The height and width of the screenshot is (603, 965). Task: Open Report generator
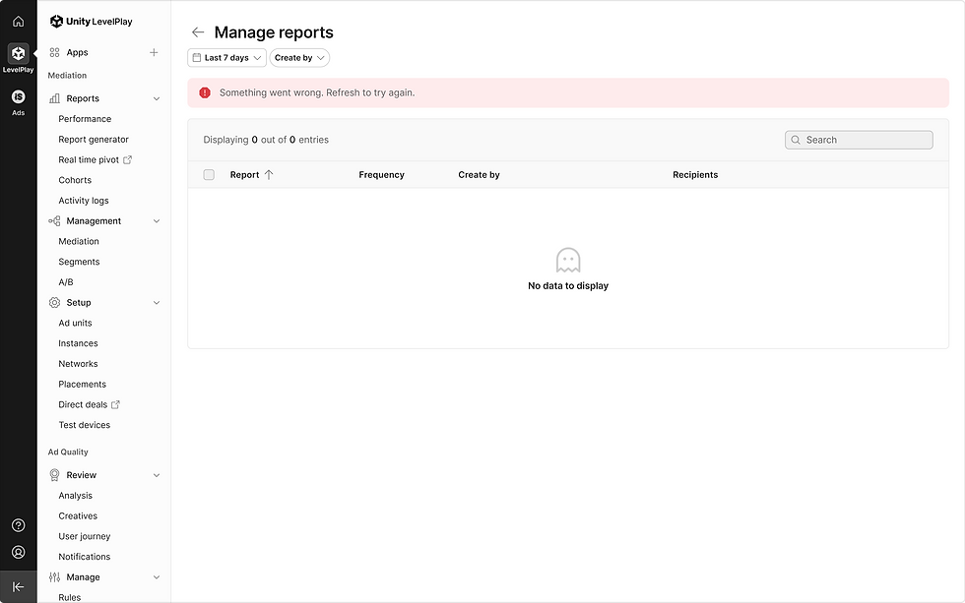[x=94, y=140]
